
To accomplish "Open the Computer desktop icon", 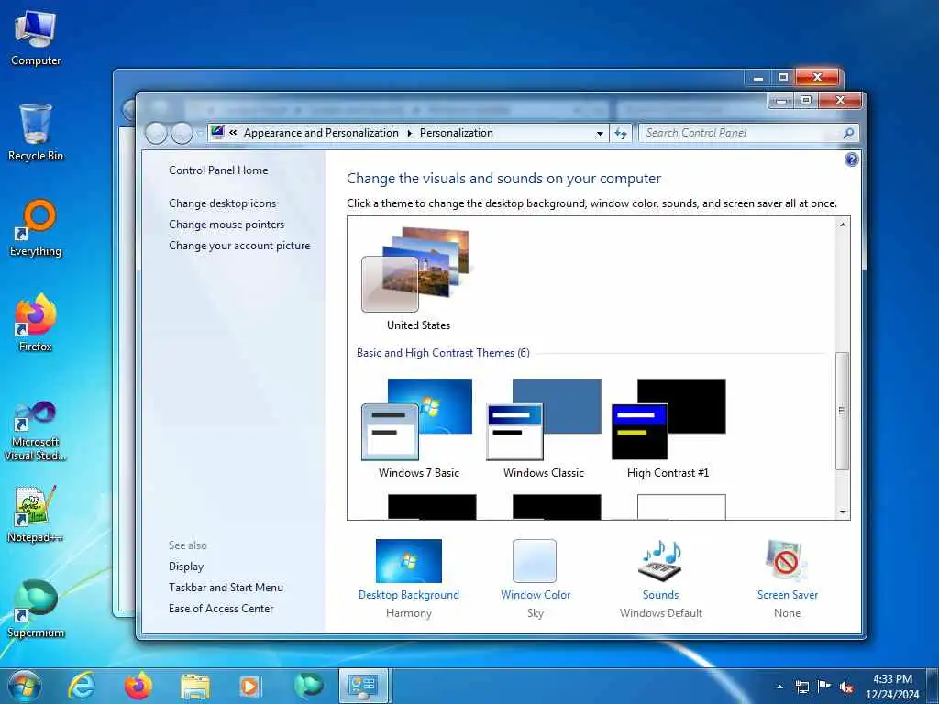I will pyautogui.click(x=36, y=38).
